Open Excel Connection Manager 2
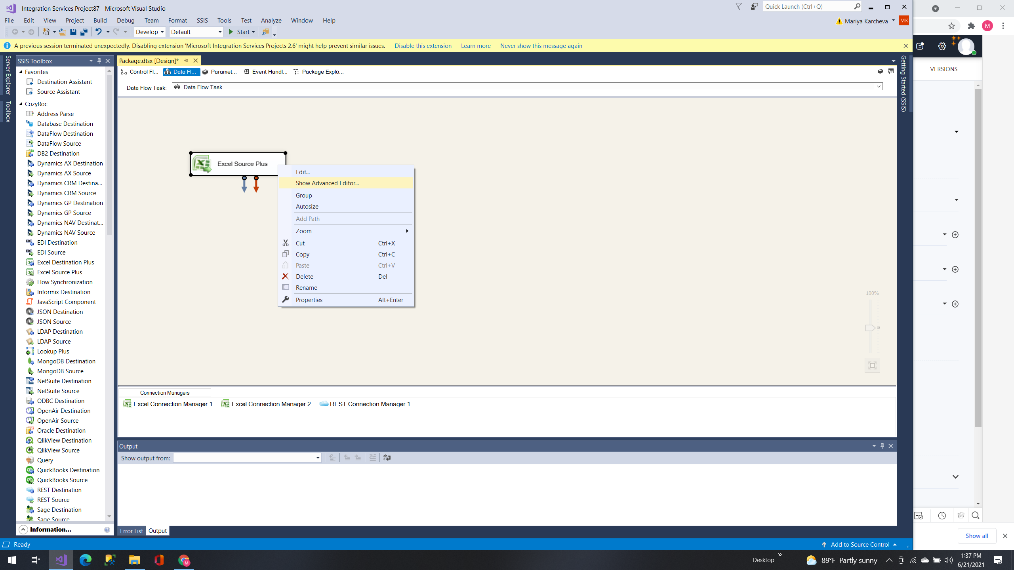Screen dimensions: 1014x570 coord(266,404)
